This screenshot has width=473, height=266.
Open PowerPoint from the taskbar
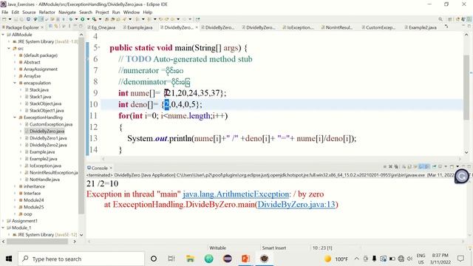tap(246, 259)
